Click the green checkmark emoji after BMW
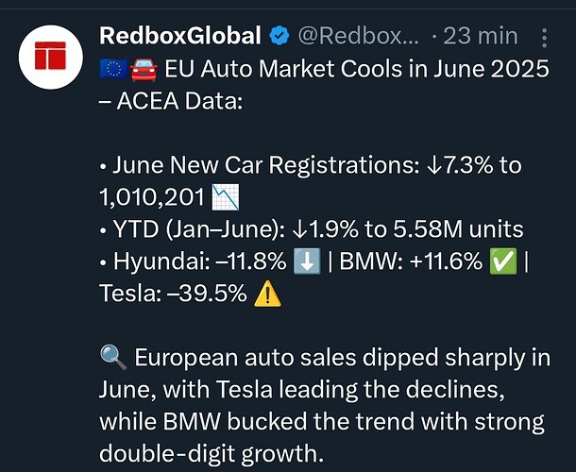 (503, 261)
